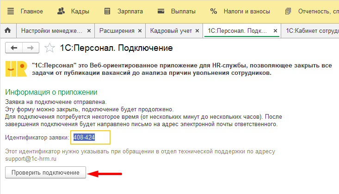Click the Проверить подключение button
The image size is (339, 194).
(45, 172)
